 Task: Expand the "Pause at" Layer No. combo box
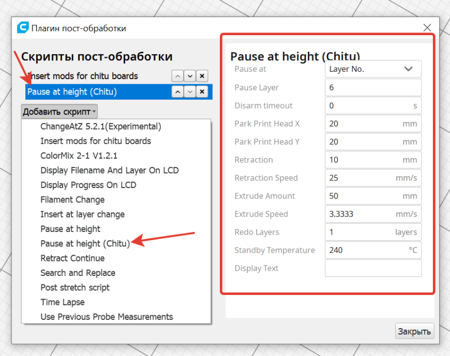[x=373, y=69]
